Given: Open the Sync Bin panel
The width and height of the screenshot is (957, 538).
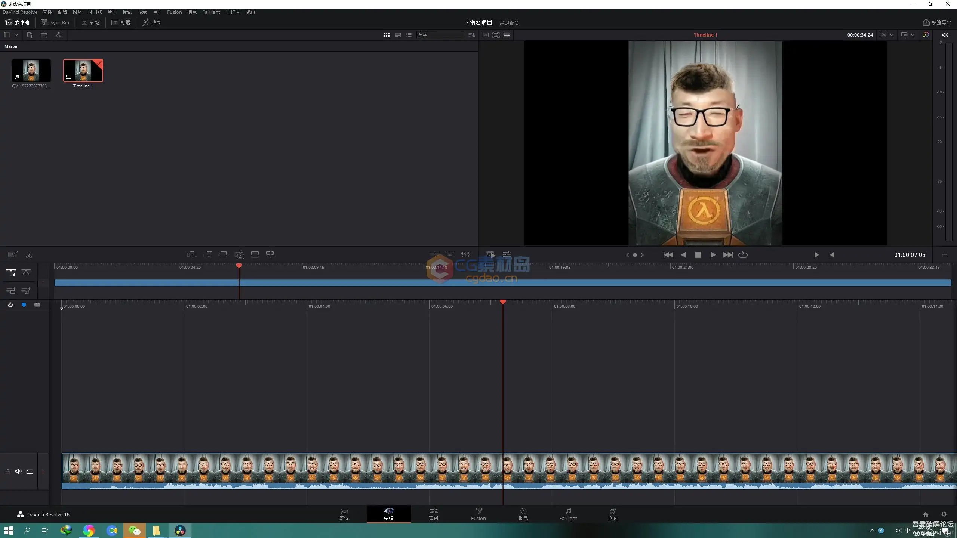Looking at the screenshot, I should pyautogui.click(x=55, y=22).
